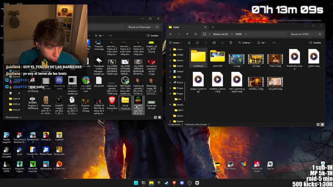Switch VODS window to details list view
333x187 pixels.
click(x=318, y=125)
